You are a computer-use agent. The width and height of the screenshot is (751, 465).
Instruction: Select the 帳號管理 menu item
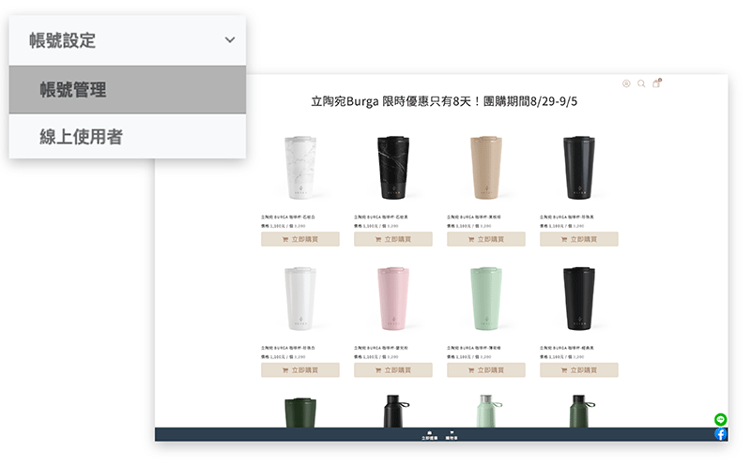coord(128,89)
